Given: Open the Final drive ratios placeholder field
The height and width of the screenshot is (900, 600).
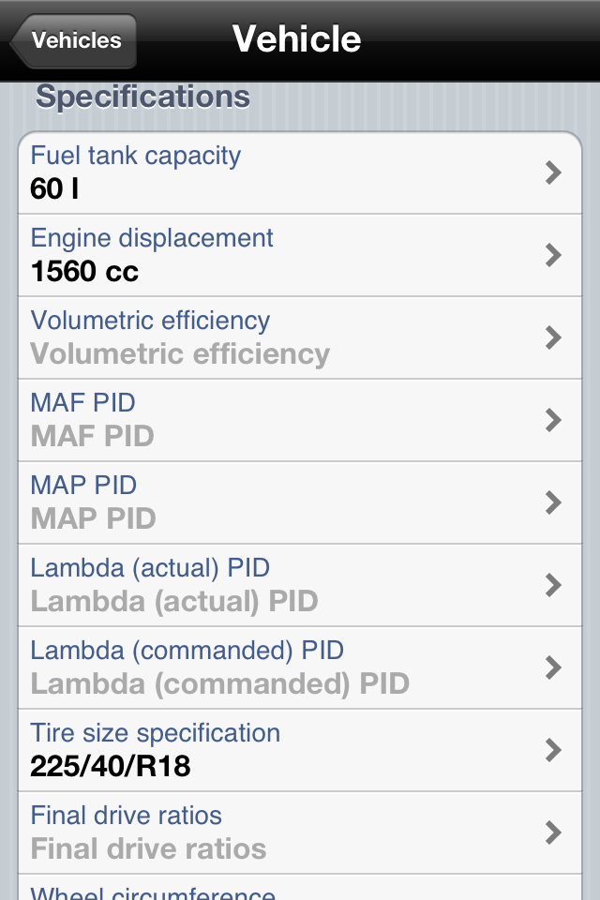Looking at the screenshot, I should tap(148, 849).
